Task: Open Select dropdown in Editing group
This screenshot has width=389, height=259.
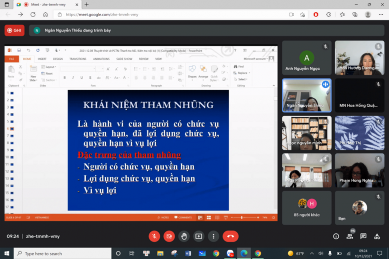Action: pos(241,79)
